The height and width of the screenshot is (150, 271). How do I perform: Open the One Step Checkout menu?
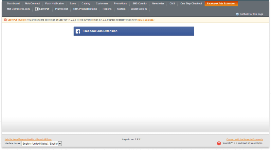tap(191, 3)
